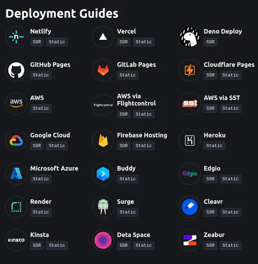Click the Static tag under GitLab Pages
The height and width of the screenshot is (264, 258).
(x=127, y=75)
